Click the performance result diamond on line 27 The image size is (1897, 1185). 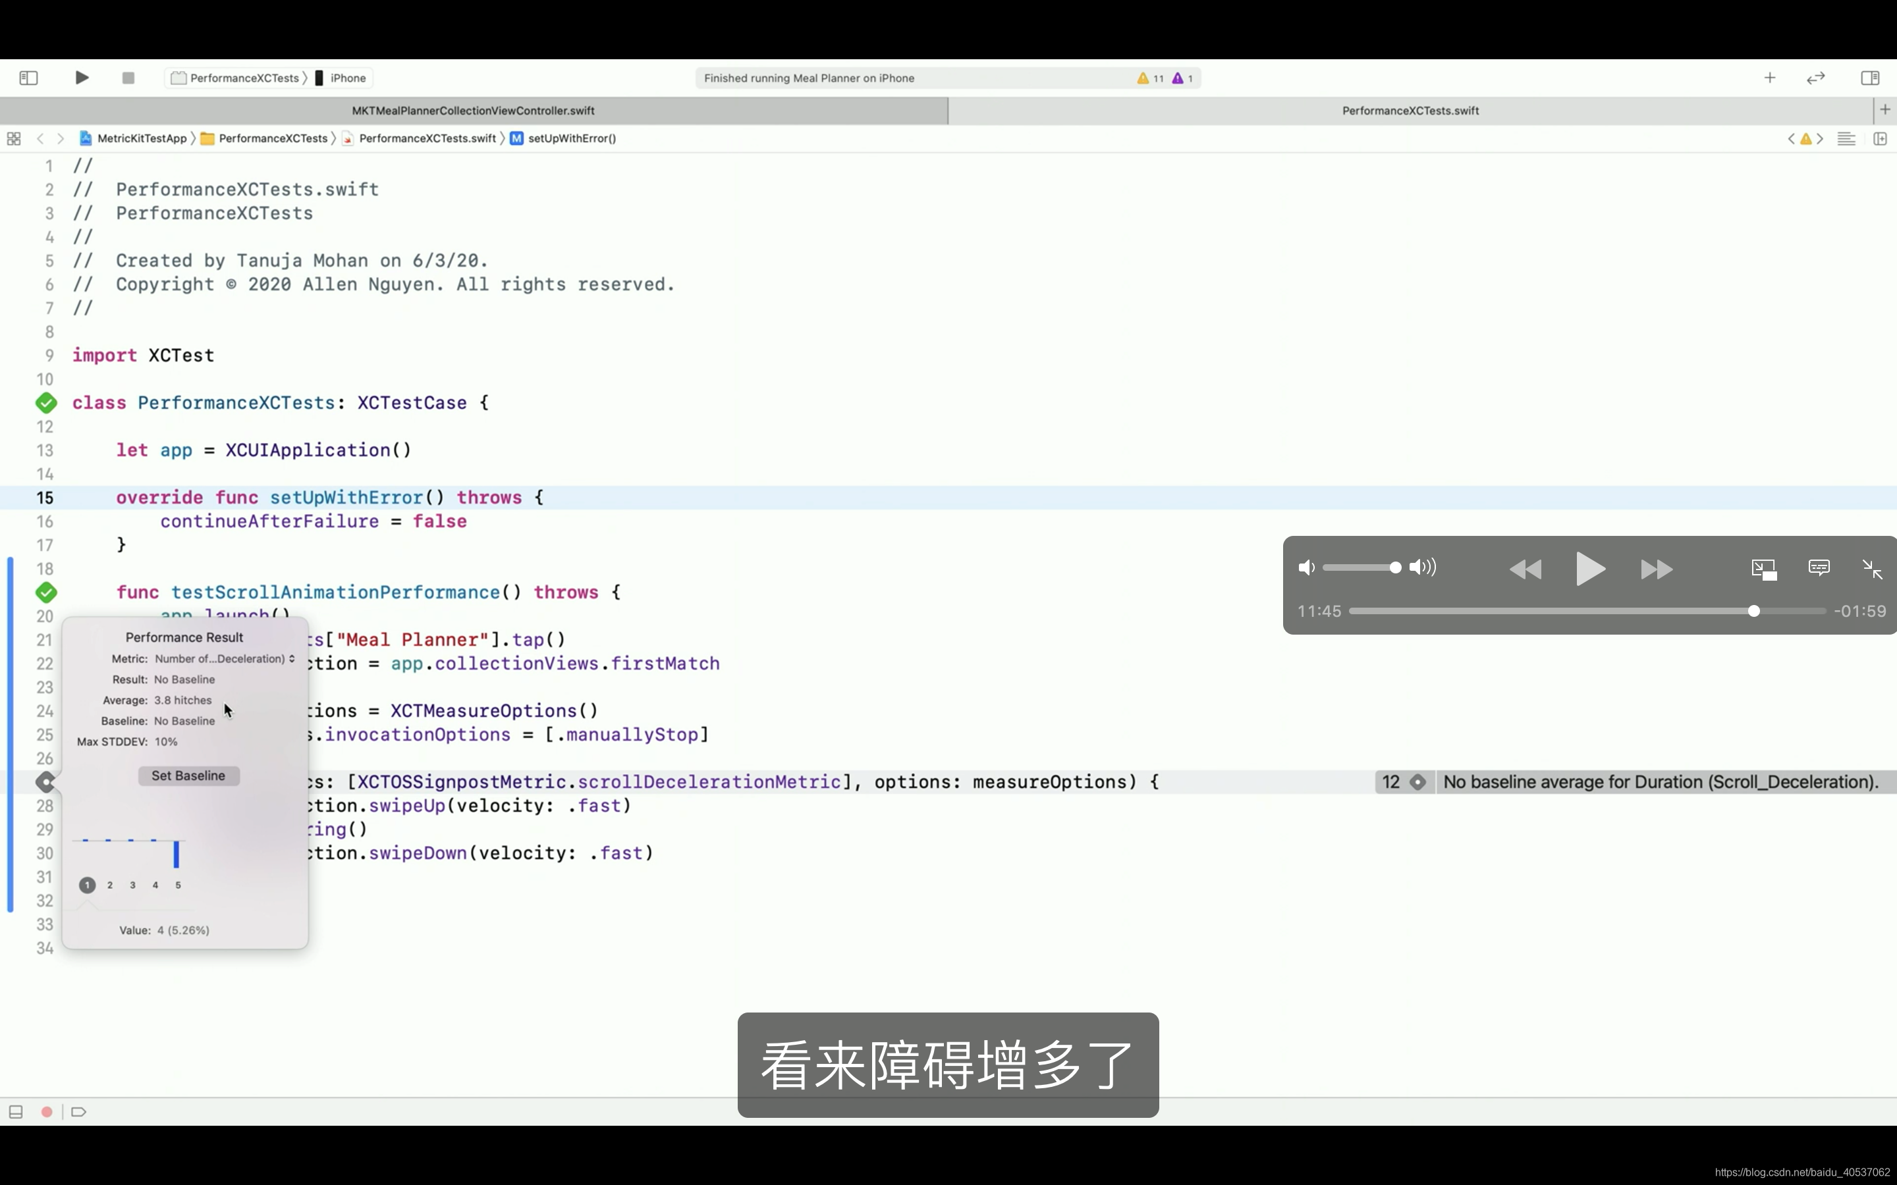point(46,782)
